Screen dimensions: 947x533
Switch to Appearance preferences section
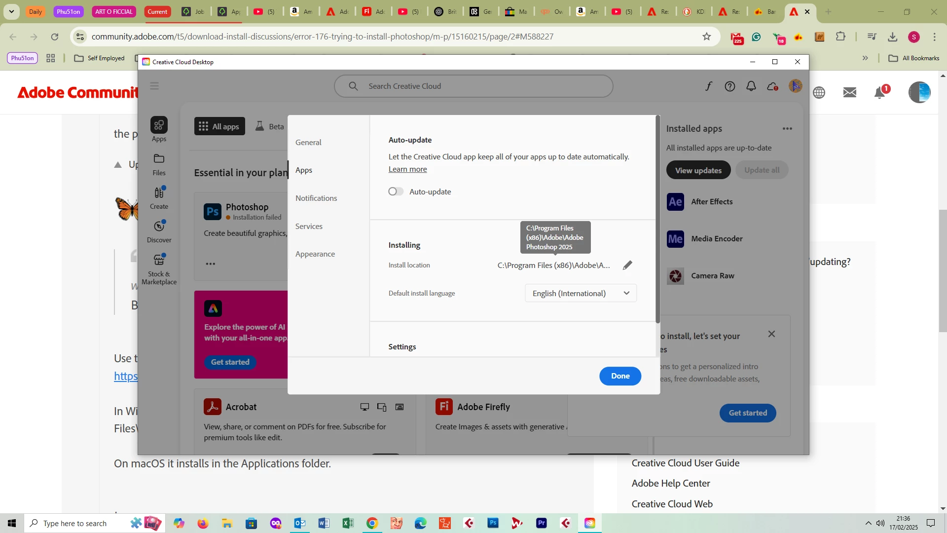(x=315, y=254)
